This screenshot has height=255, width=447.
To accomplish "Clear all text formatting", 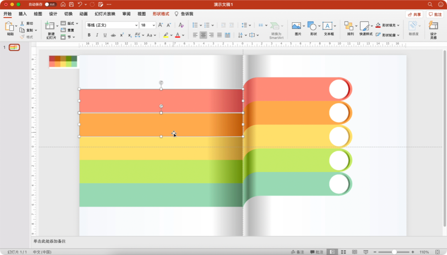I will point(181,25).
